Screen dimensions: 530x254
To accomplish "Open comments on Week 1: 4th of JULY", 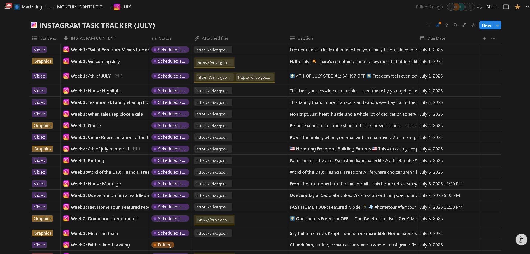I will coord(118,76).
